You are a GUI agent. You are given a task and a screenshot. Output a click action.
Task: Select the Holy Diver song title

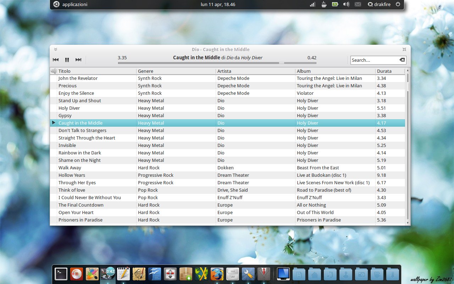point(69,108)
